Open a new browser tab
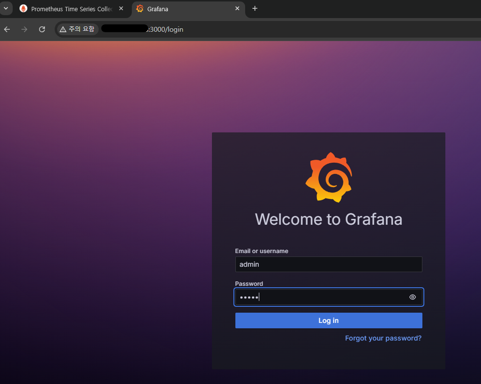The width and height of the screenshot is (481, 384). (254, 9)
